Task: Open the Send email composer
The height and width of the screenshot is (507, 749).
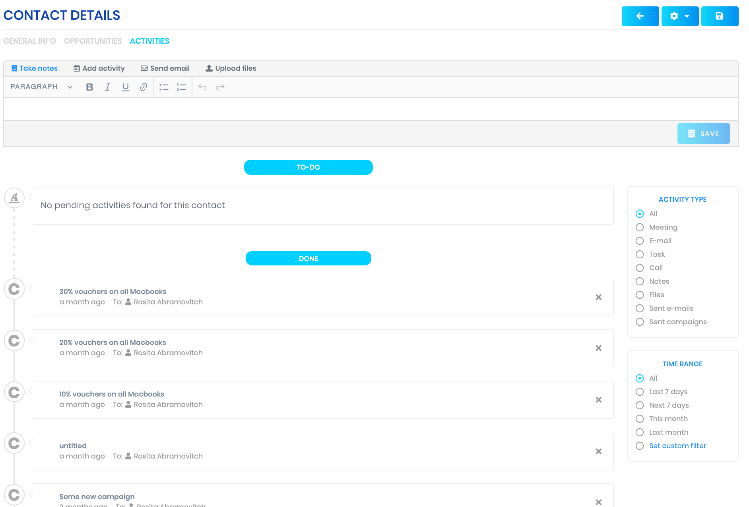Action: pyautogui.click(x=165, y=68)
